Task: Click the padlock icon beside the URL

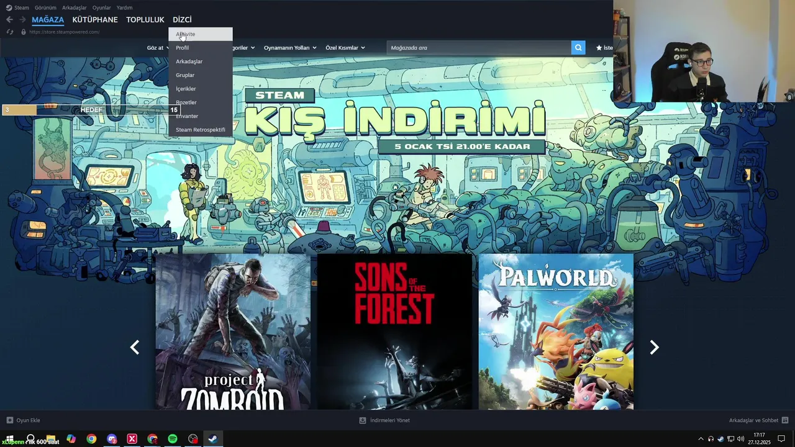Action: coord(24,32)
